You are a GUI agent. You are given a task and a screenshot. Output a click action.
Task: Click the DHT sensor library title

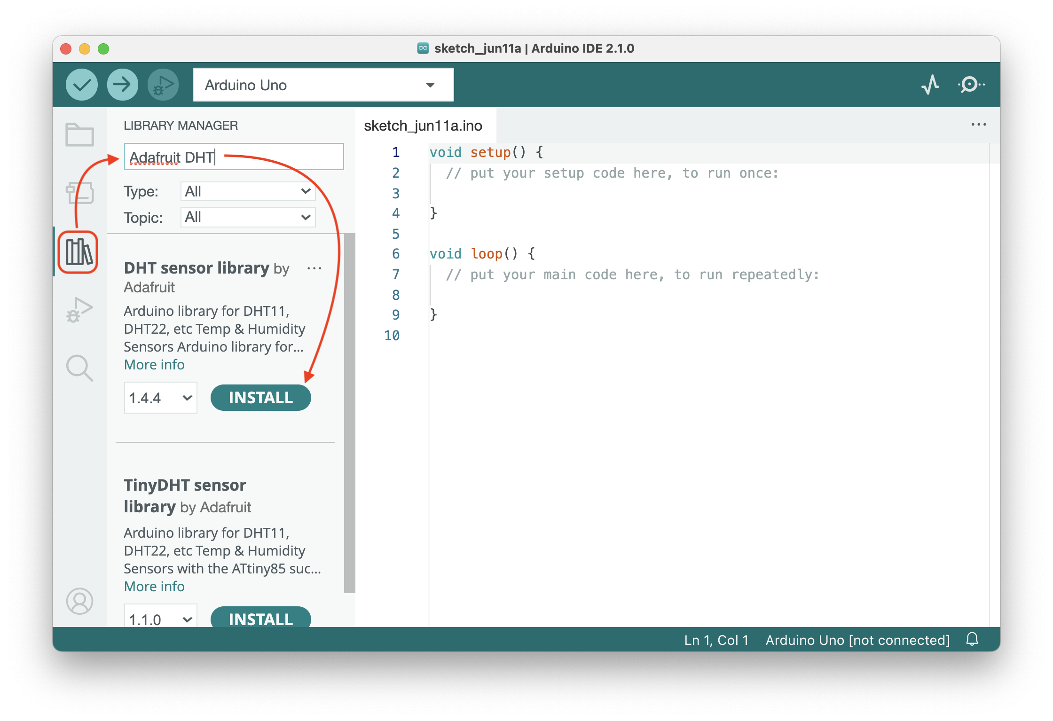[196, 268]
